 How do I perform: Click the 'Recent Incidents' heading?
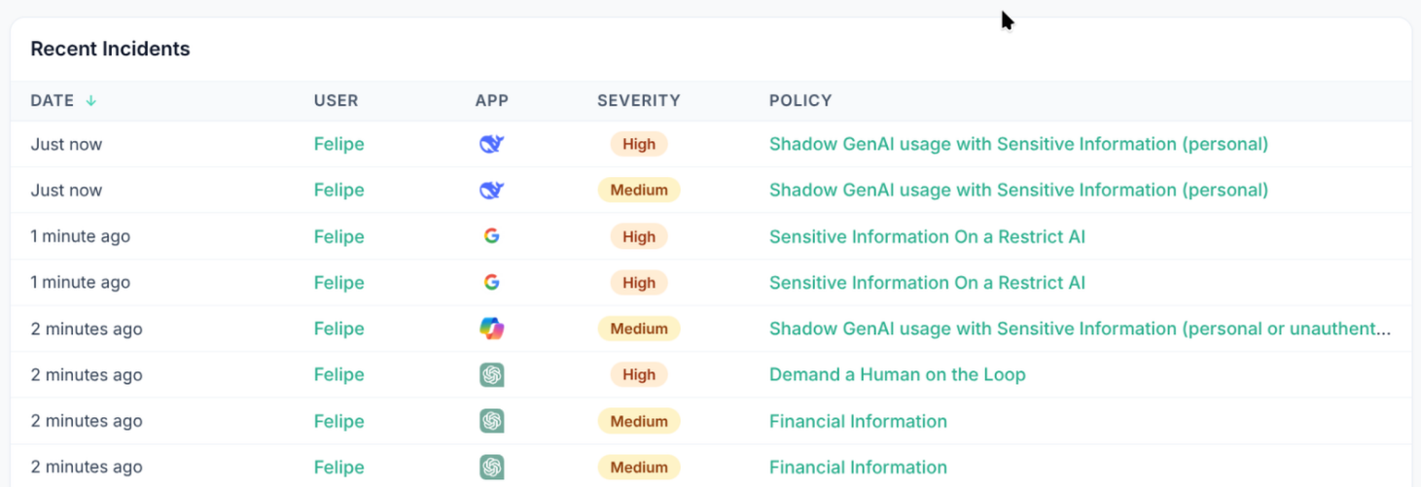pos(110,49)
